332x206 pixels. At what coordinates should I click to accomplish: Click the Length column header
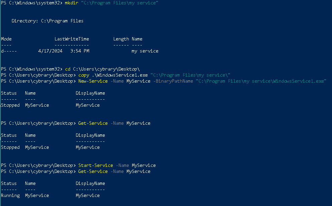click(x=121, y=39)
